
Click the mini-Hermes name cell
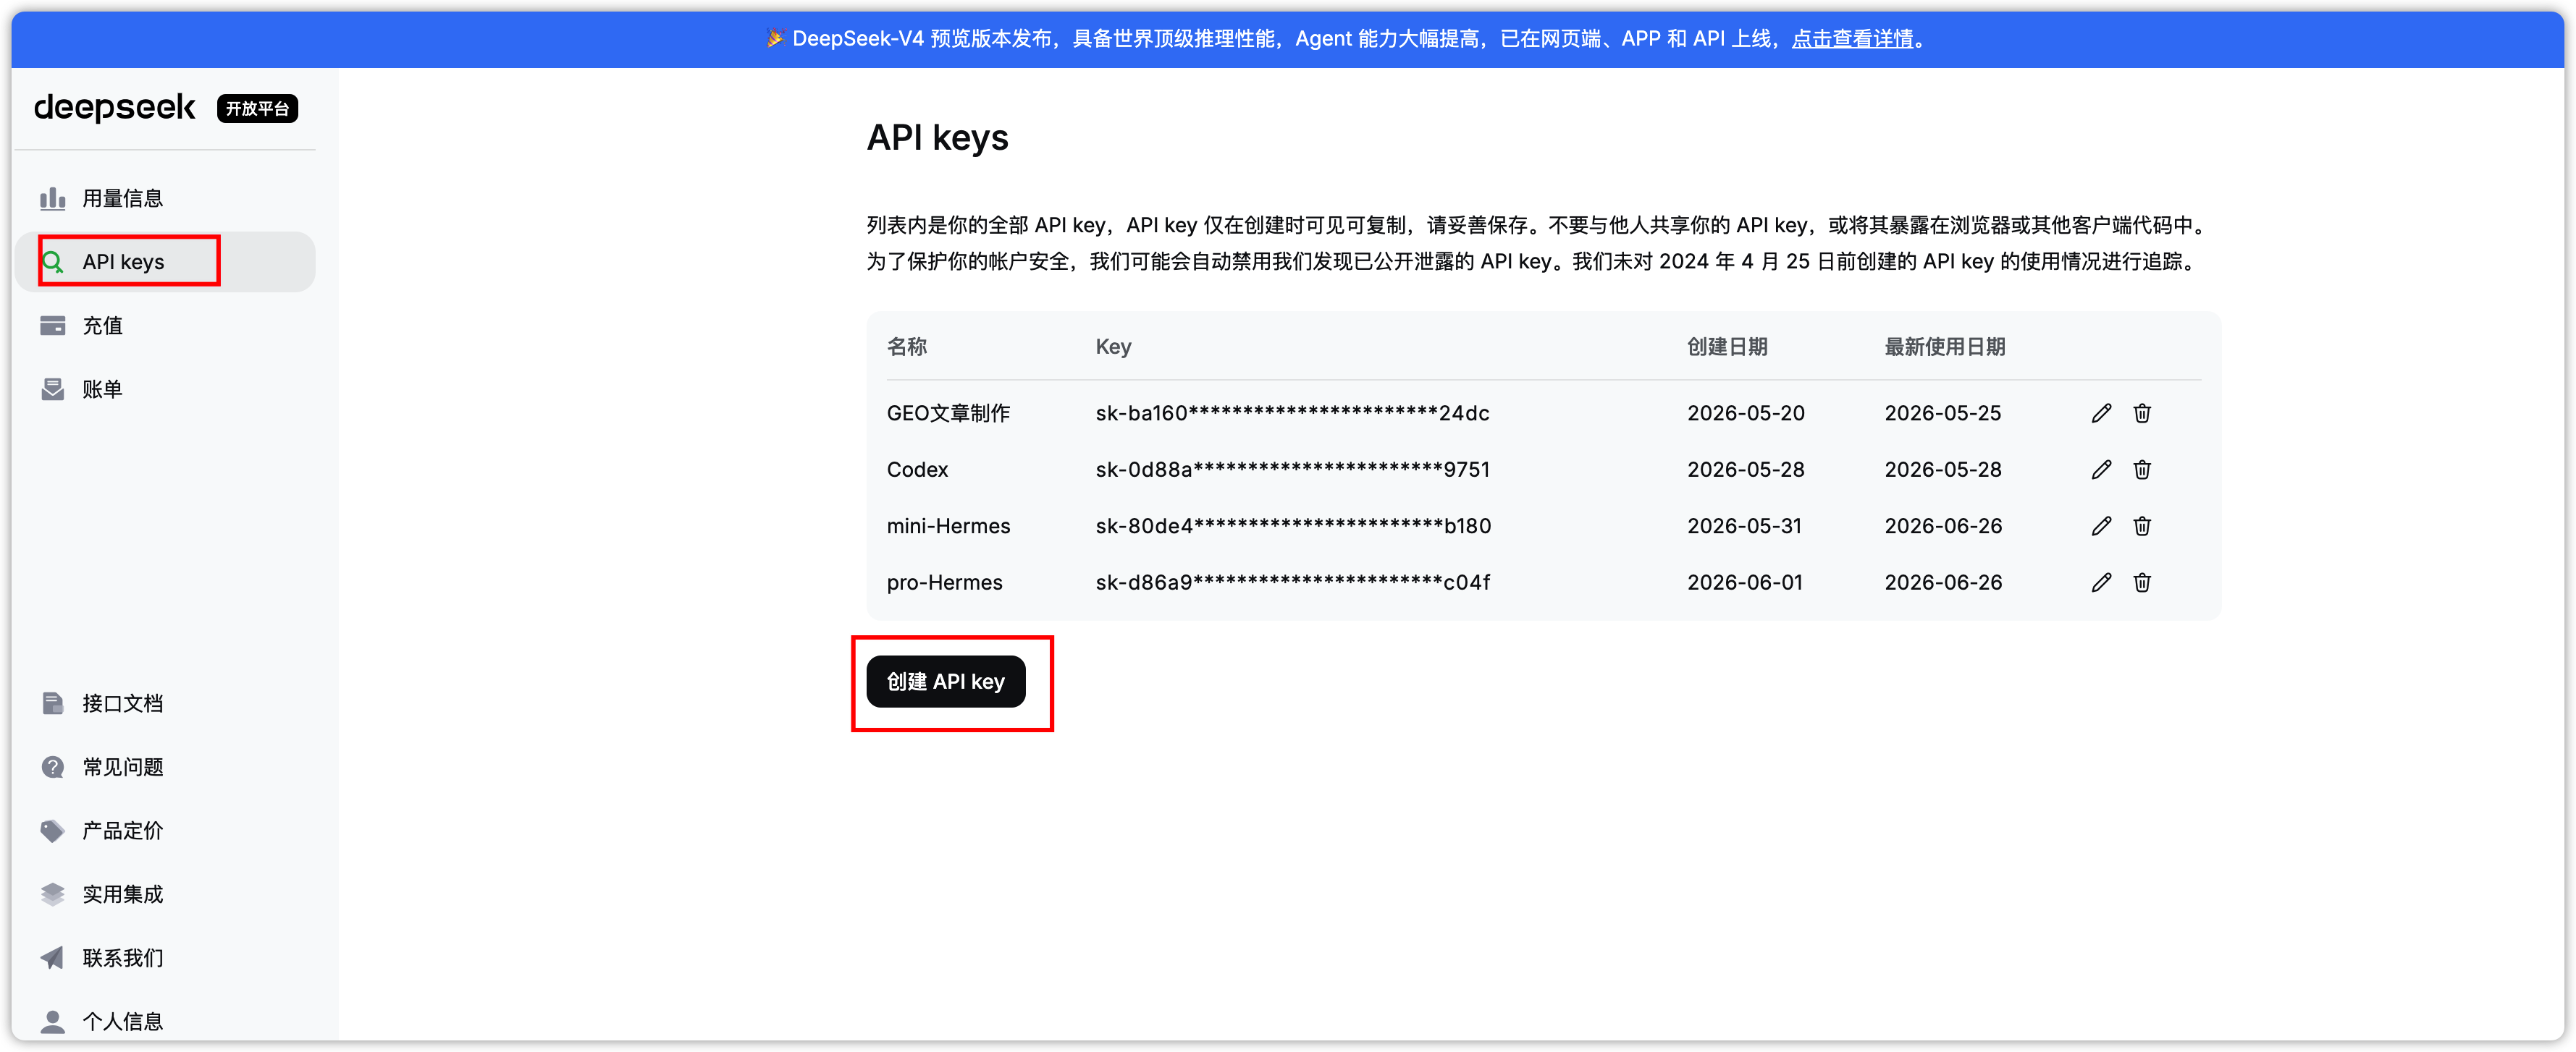[x=948, y=525]
